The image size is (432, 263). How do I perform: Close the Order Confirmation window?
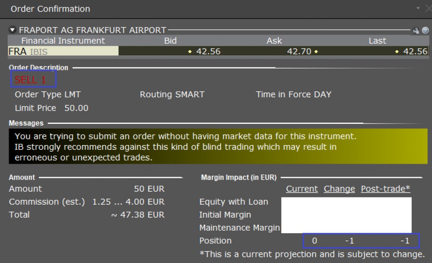[429, 9]
